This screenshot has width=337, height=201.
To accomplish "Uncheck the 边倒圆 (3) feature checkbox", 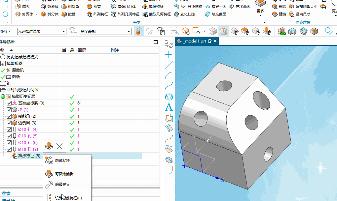I will click(x=9, y=123).
